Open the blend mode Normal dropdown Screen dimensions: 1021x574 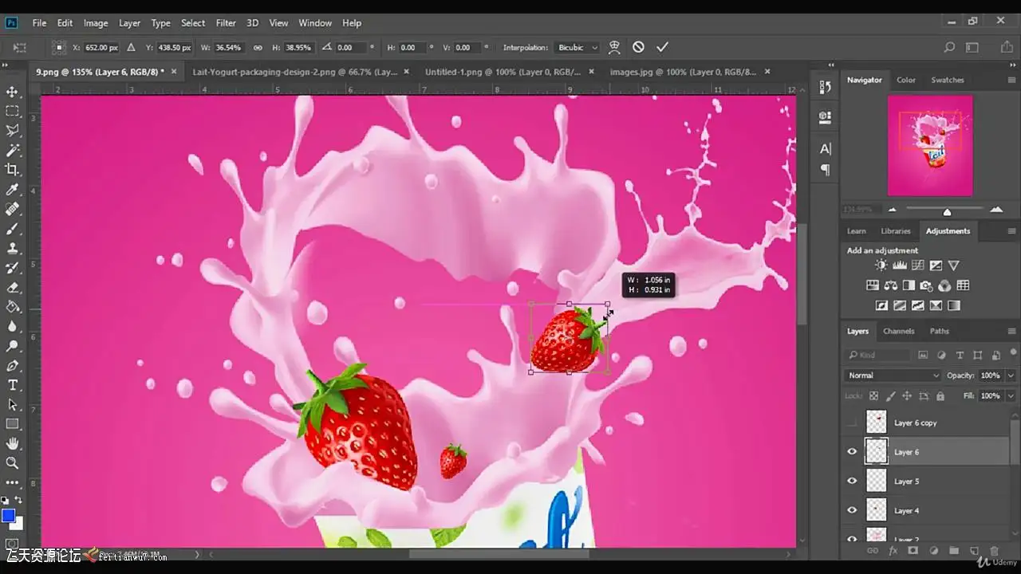(893, 375)
